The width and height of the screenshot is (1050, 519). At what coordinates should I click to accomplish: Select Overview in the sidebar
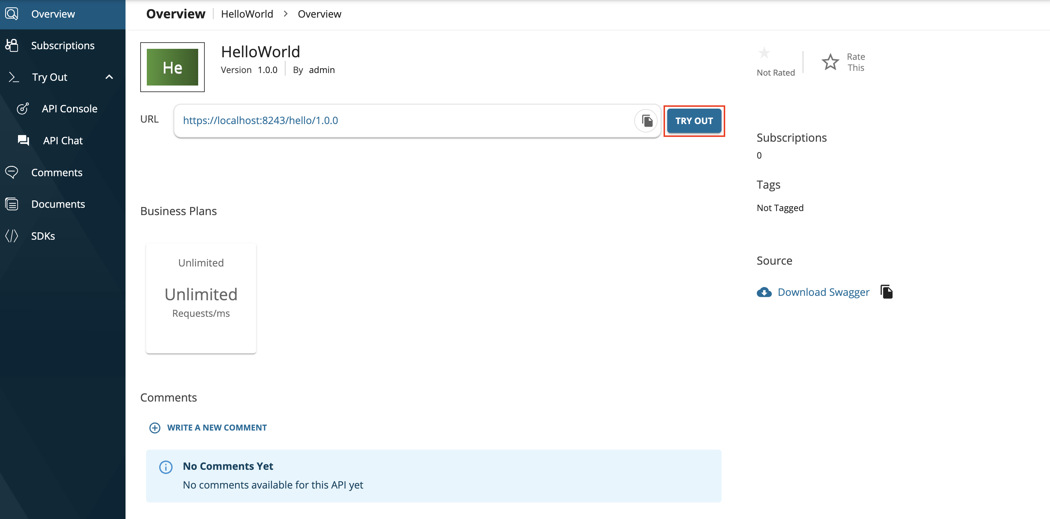click(x=53, y=14)
